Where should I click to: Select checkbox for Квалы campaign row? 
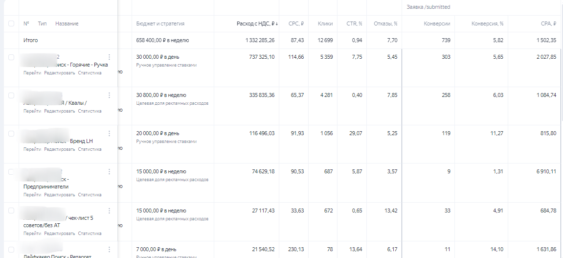tap(11, 95)
